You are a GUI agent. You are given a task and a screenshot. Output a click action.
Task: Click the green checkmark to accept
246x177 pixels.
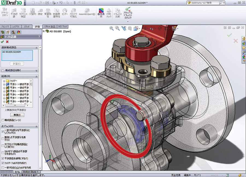(2, 42)
